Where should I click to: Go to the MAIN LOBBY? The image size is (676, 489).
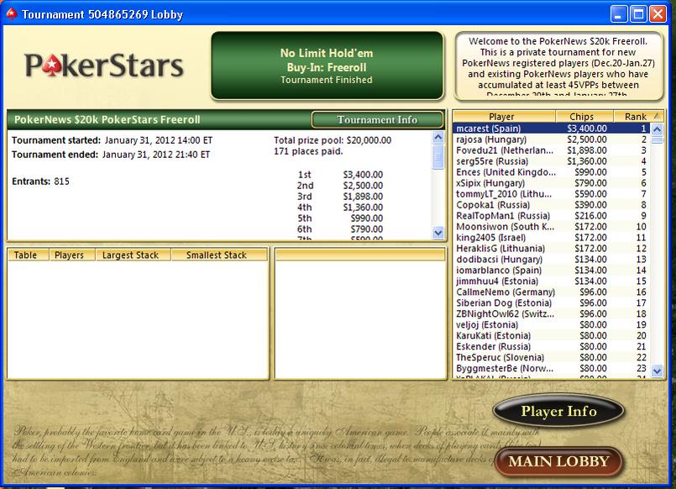[x=558, y=461]
